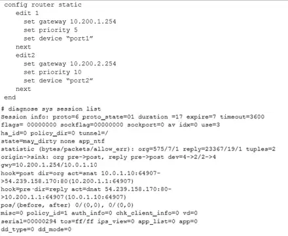Click the 'dd_type=0 dd_mode=0' line
Viewport: 288px width, 236px height.
(x=36, y=229)
